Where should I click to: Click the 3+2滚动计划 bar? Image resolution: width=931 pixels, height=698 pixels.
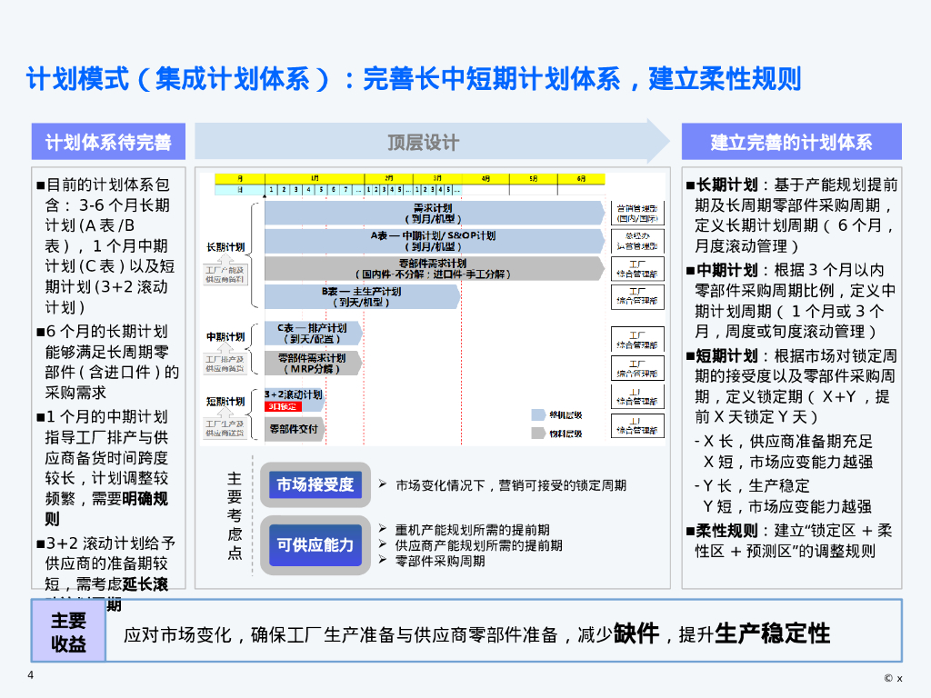point(294,395)
